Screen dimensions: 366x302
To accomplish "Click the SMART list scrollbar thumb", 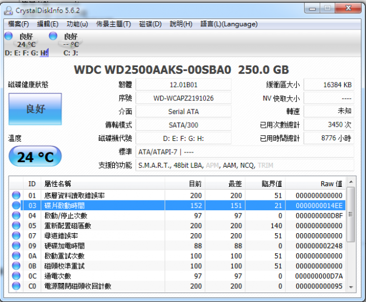I will (x=351, y=214).
